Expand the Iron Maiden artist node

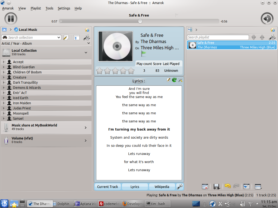tap(4, 103)
